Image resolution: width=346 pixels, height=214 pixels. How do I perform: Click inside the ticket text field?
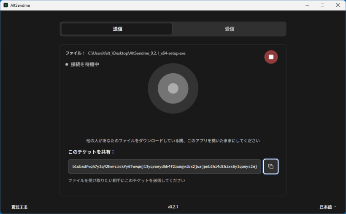click(x=165, y=166)
